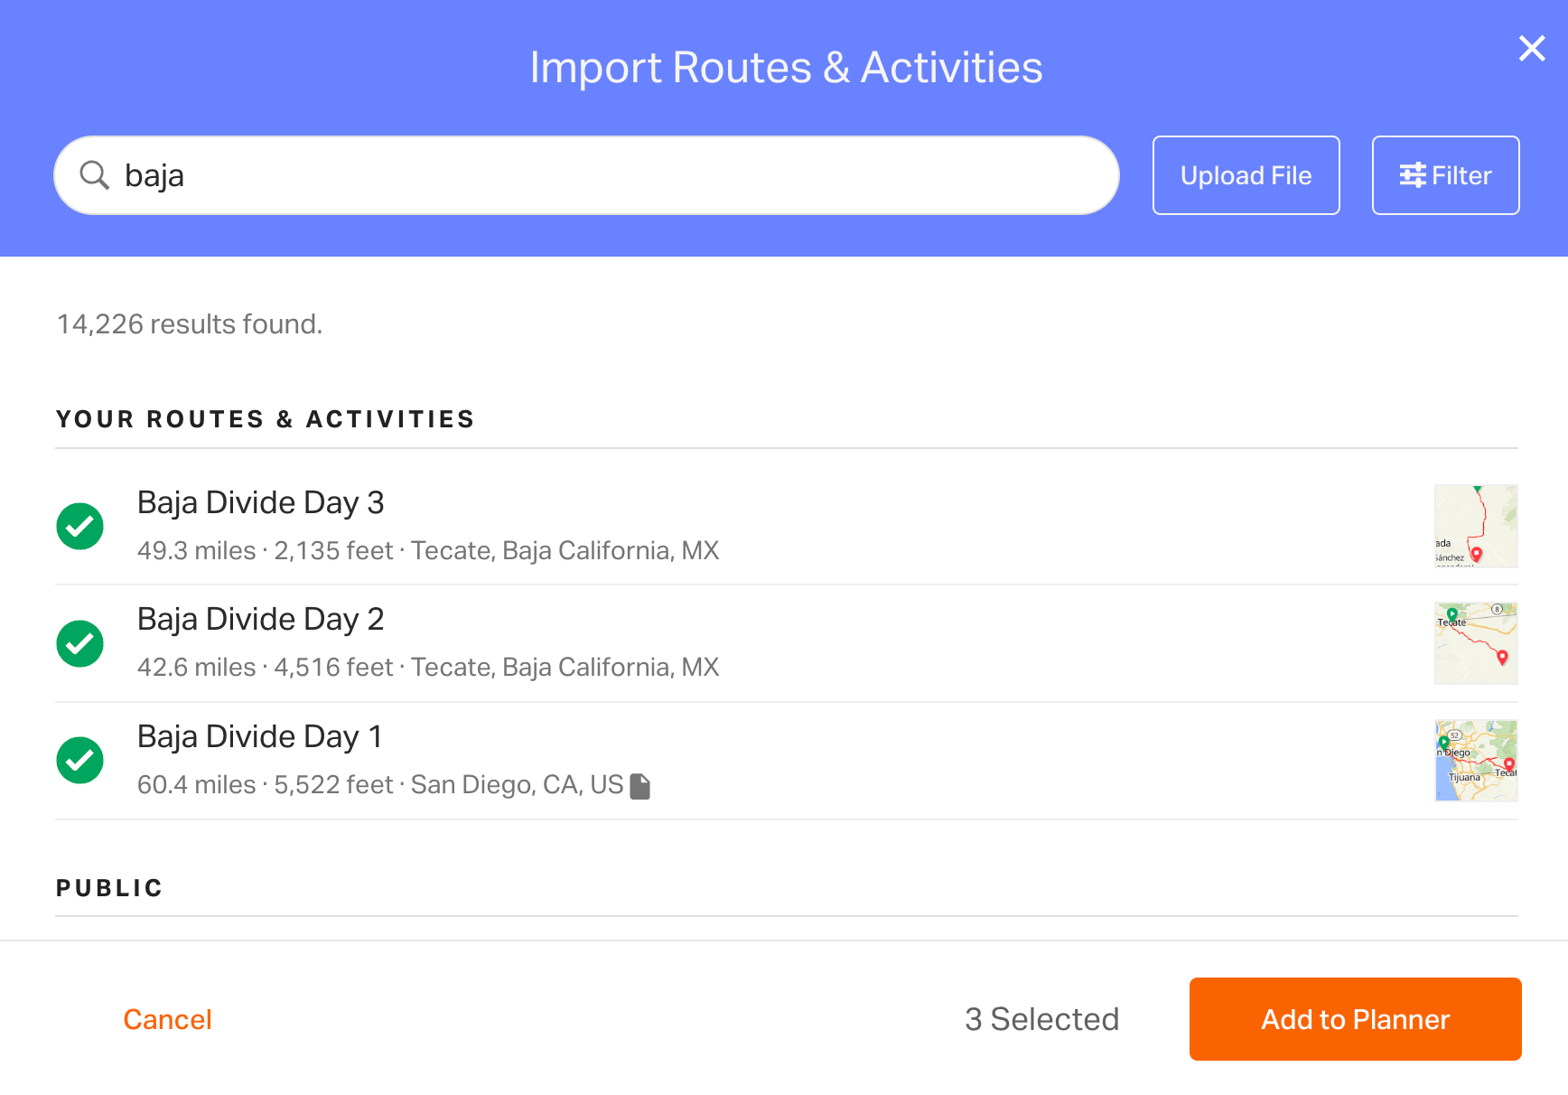Screen dimensions: 1568x1095
Task: Add selected routes to Planner
Action: 1355,1019
